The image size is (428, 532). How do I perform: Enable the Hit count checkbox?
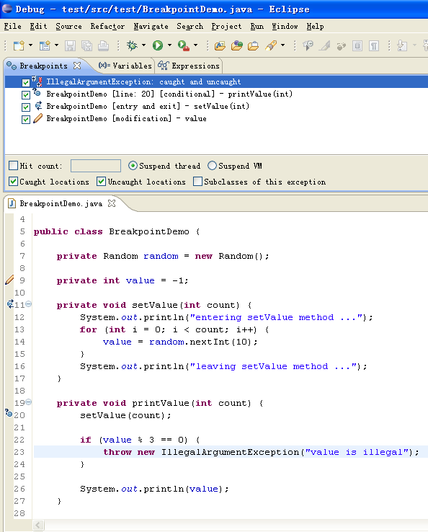click(13, 166)
